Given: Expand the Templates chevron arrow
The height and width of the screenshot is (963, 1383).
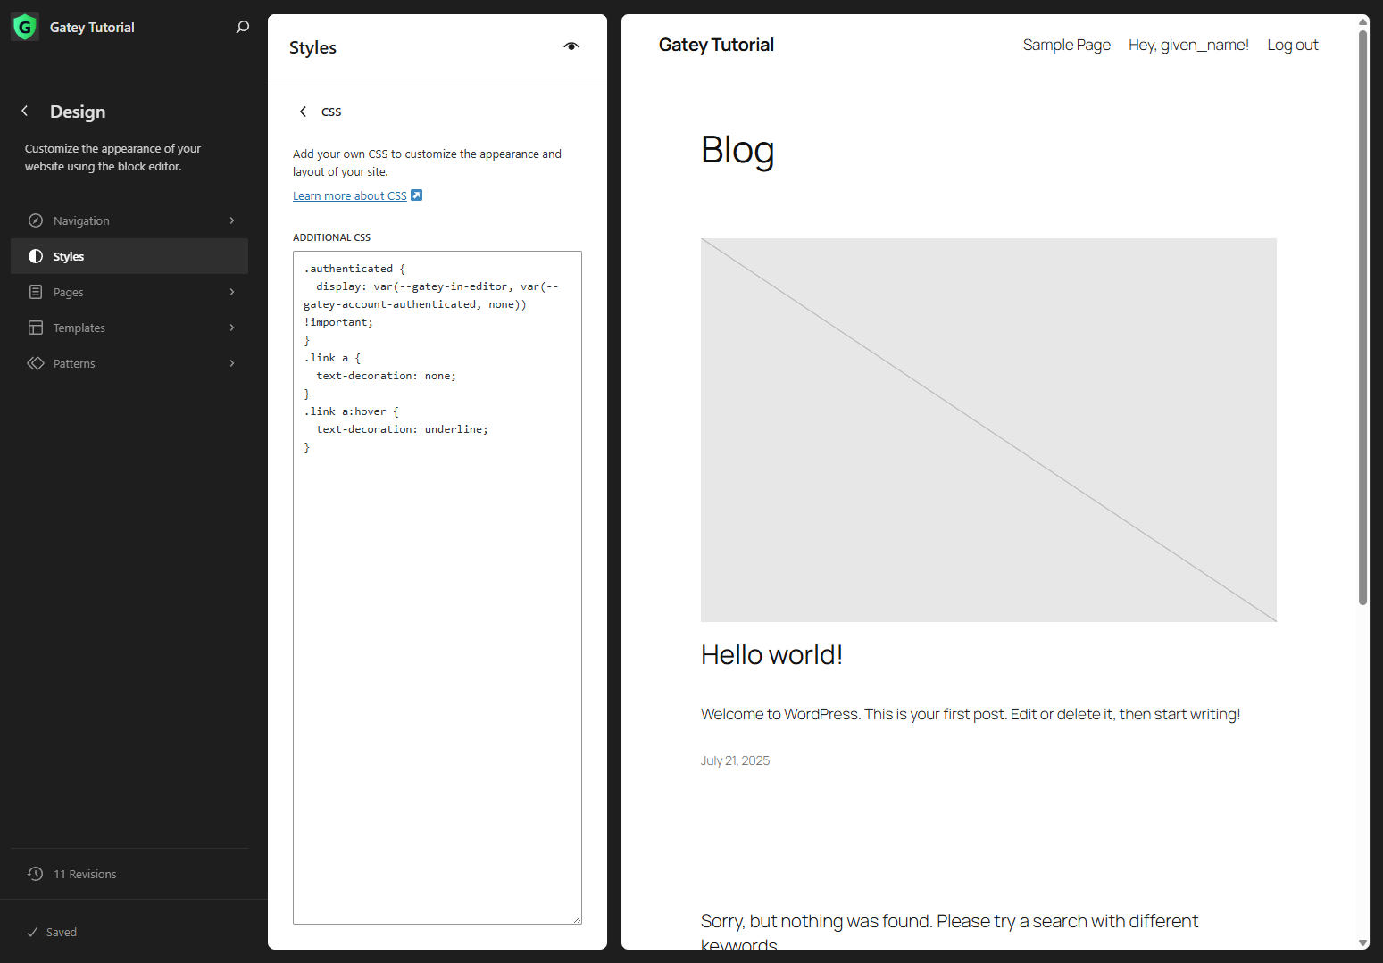Looking at the screenshot, I should point(232,328).
